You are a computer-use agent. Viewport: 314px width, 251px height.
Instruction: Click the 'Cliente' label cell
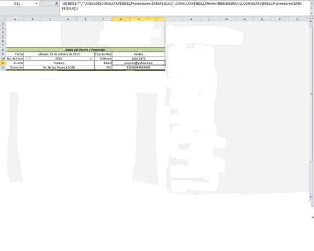tap(15, 63)
